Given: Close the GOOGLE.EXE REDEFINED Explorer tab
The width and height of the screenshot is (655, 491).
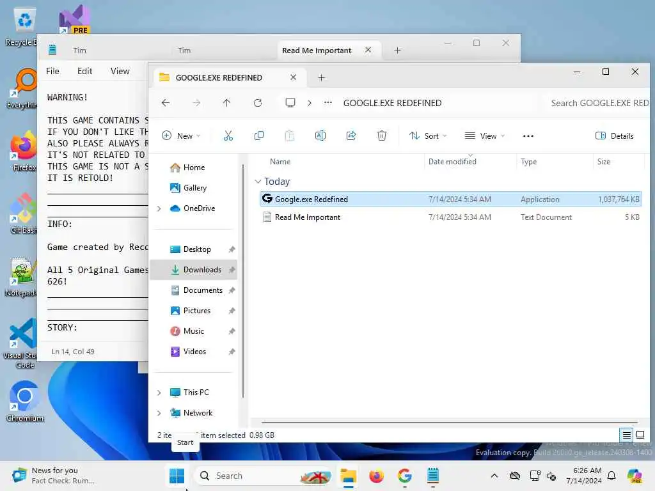Looking at the screenshot, I should pos(293,77).
